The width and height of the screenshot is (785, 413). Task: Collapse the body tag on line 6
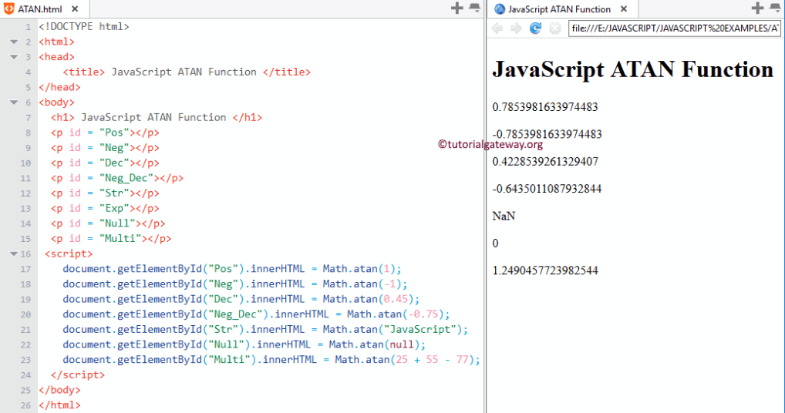click(x=14, y=102)
